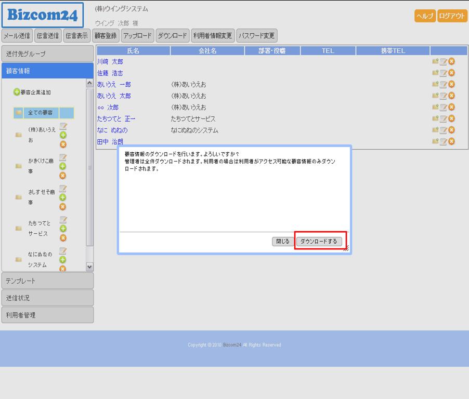This screenshot has width=469, height=399.
Task: Expand the 利用者管理 sidebar panel
Action: tap(47, 315)
